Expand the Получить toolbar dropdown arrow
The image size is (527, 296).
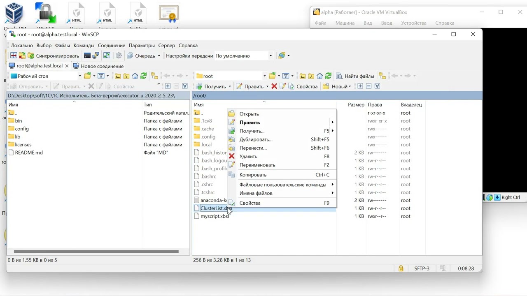tap(230, 86)
